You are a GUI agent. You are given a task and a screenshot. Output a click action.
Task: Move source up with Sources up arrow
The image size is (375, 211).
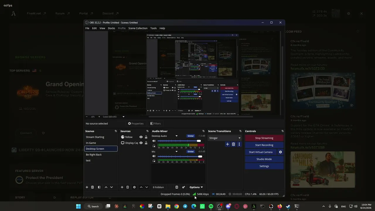(141, 187)
